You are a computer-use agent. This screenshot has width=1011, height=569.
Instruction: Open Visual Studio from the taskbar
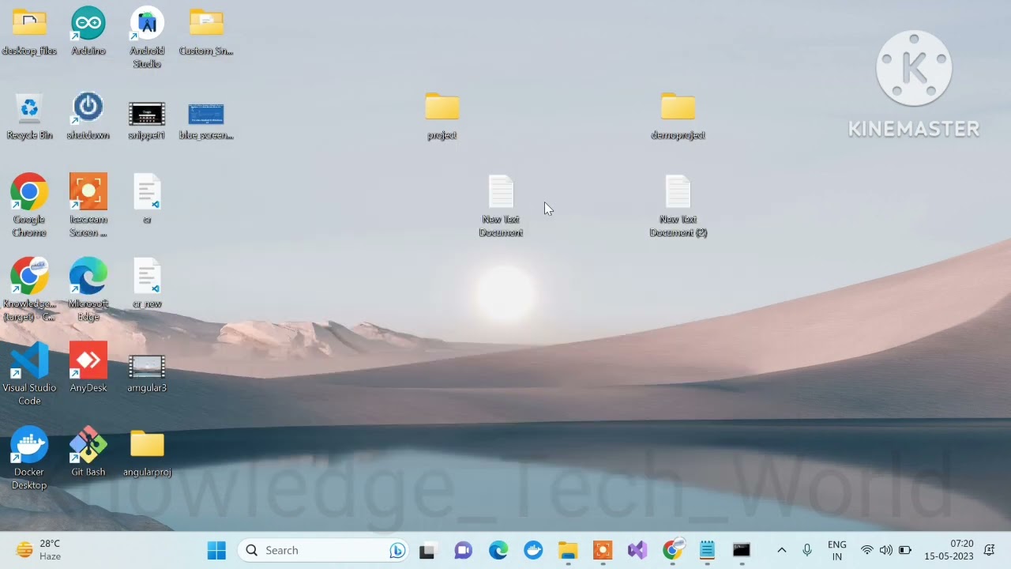point(637,550)
